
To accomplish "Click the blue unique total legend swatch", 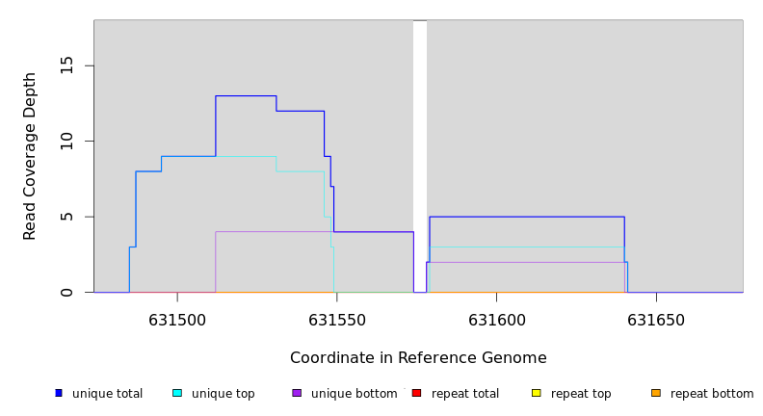I will pyautogui.click(x=59, y=393).
